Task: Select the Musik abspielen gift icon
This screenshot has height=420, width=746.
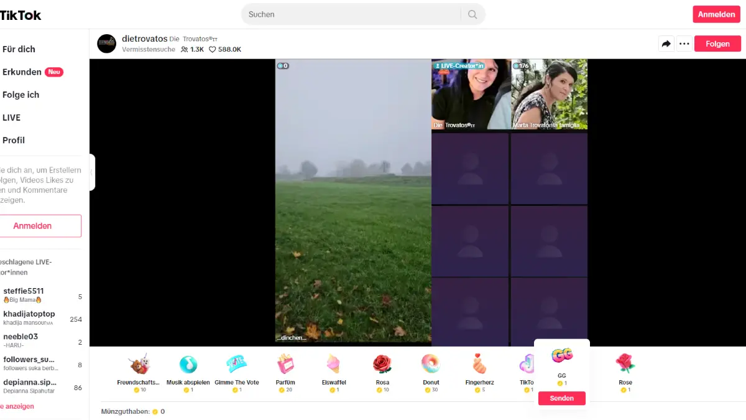Action: pos(188,365)
